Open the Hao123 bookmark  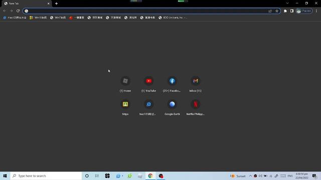pos(15,18)
